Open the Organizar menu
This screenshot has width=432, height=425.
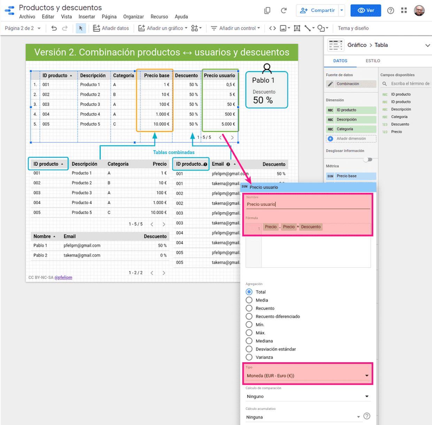[133, 17]
